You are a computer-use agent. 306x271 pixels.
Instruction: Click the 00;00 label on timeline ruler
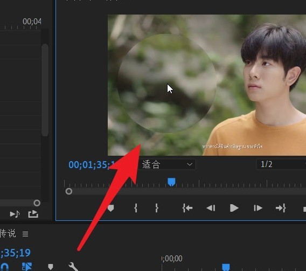[172, 259]
